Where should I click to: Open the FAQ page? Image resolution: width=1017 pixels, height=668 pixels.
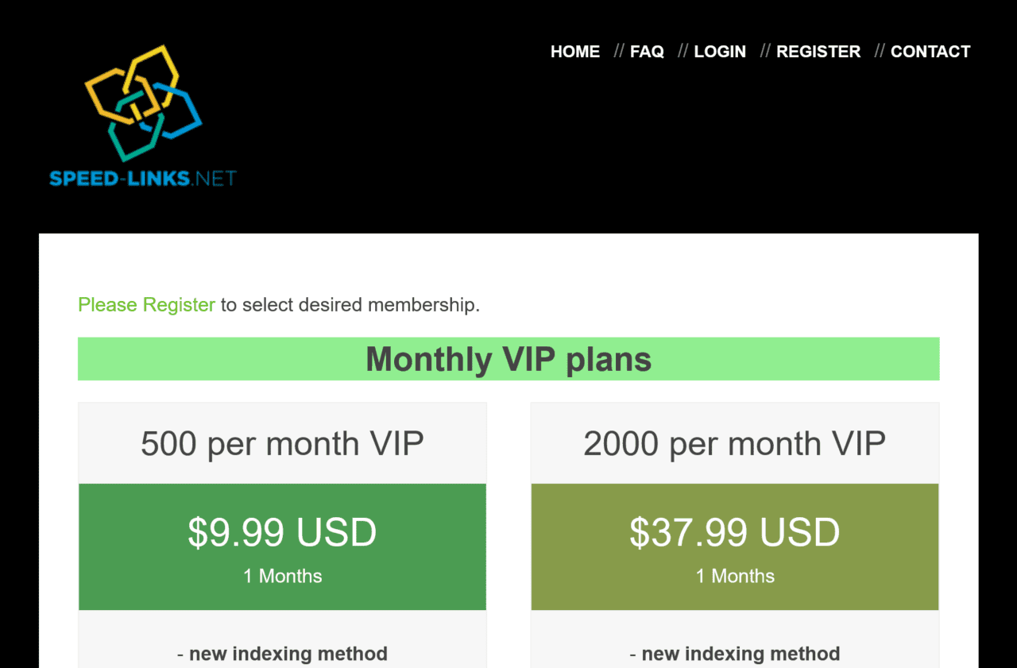(647, 51)
